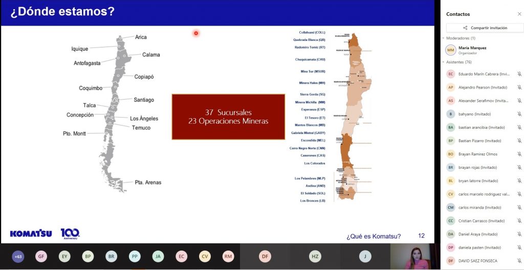Click muted mic icon for Brayan Ramirez Olmos
Viewport: 524px width, 270px height.
point(519,154)
